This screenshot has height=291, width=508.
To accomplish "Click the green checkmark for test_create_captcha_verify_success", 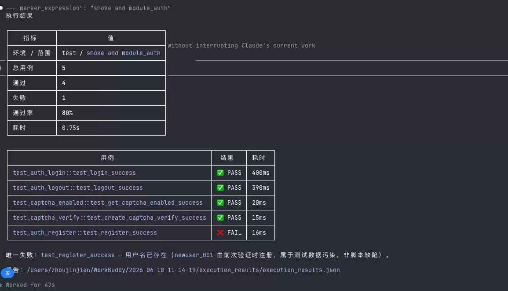I will click(x=220, y=217).
